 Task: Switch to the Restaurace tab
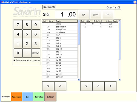[16, 97]
